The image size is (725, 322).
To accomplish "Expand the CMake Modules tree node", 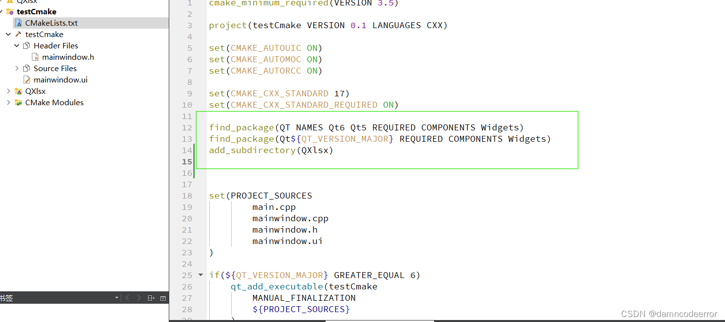I will [x=7, y=102].
